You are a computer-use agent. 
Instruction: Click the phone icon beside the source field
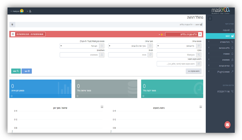pos(199,55)
